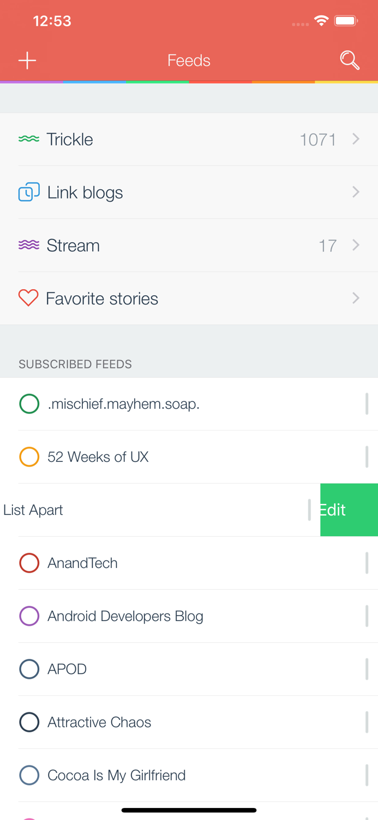378x820 pixels.
Task: Tap the plus icon to add a feed
Action: (x=27, y=60)
